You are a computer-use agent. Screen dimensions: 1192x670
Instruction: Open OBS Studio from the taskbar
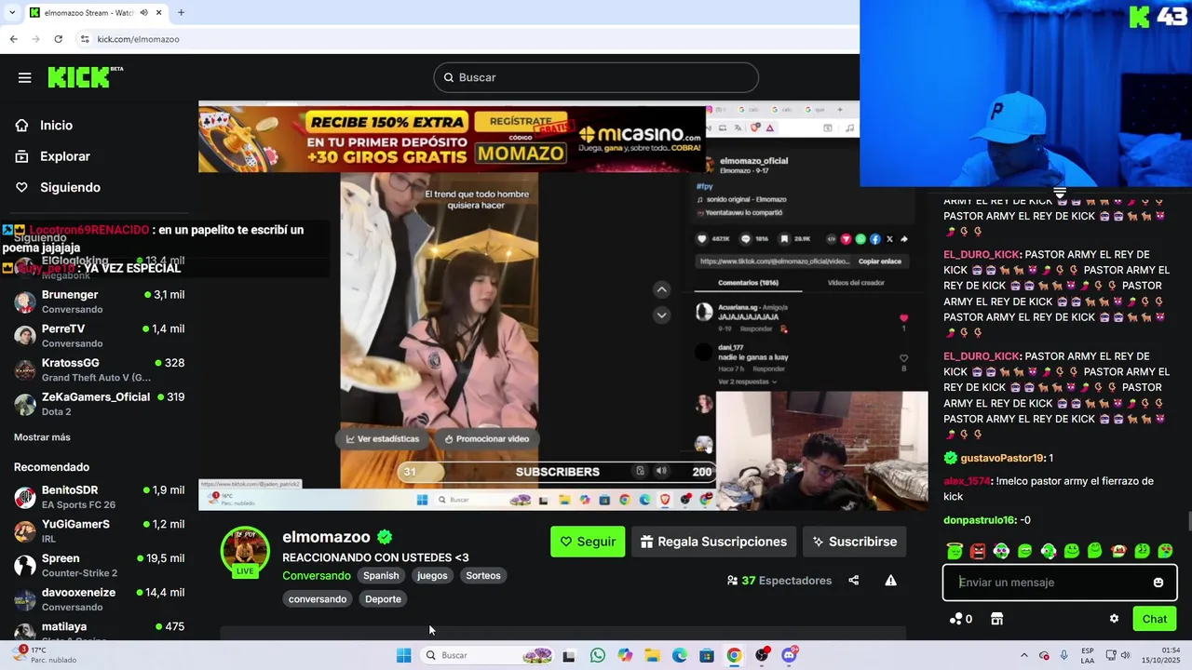tap(762, 655)
